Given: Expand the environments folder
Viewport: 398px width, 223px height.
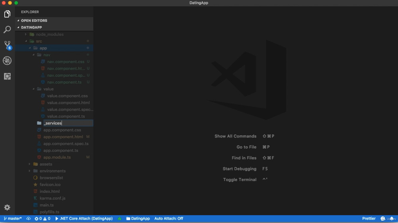Looking at the screenshot, I should [x=53, y=171].
